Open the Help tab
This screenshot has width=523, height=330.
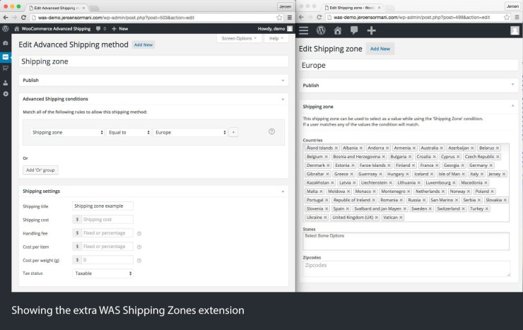point(276,38)
